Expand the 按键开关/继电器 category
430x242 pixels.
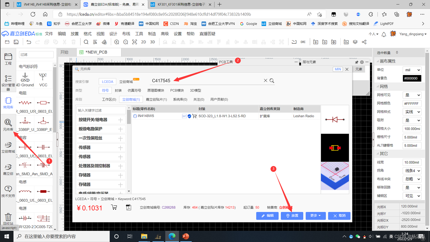pyautogui.click(x=120, y=120)
